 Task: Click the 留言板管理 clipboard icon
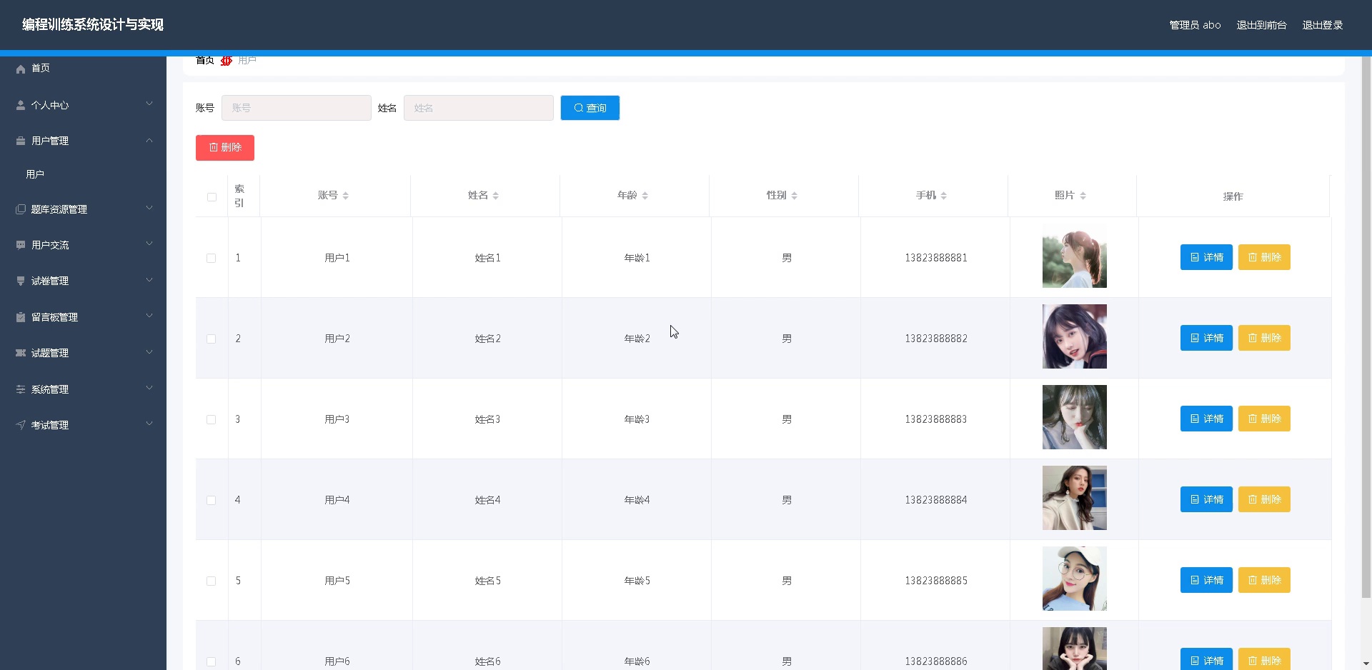(x=21, y=317)
